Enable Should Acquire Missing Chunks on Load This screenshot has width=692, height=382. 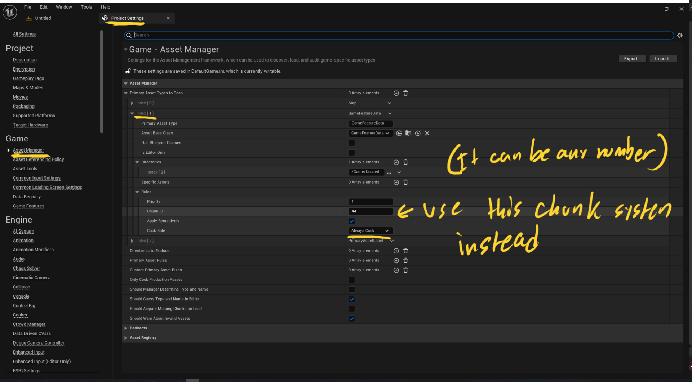point(352,309)
